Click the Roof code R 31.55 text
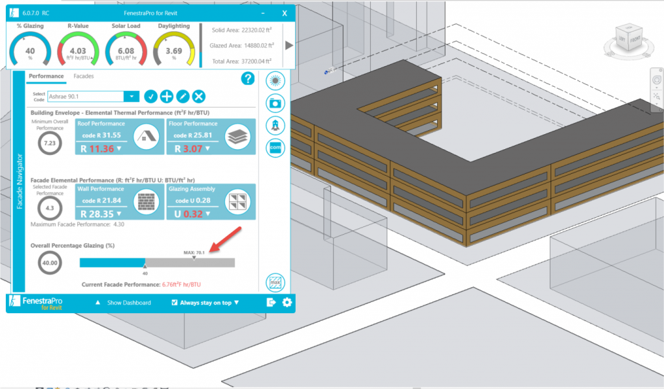The width and height of the screenshot is (664, 389). pos(102,135)
